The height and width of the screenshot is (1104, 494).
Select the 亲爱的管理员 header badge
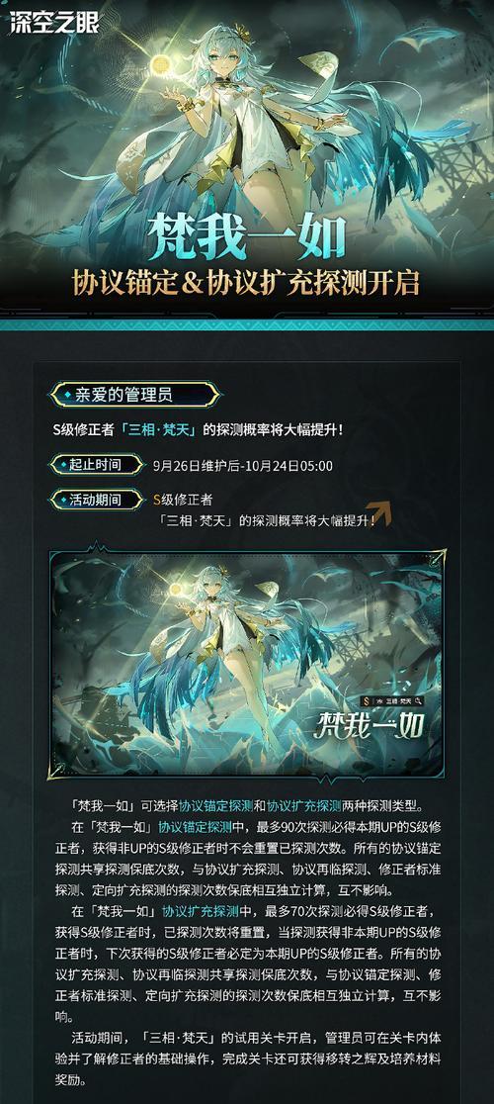[x=133, y=395]
